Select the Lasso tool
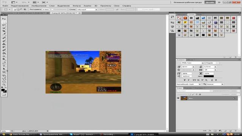The width and height of the screenshot is (242, 136). (x=4, y=25)
